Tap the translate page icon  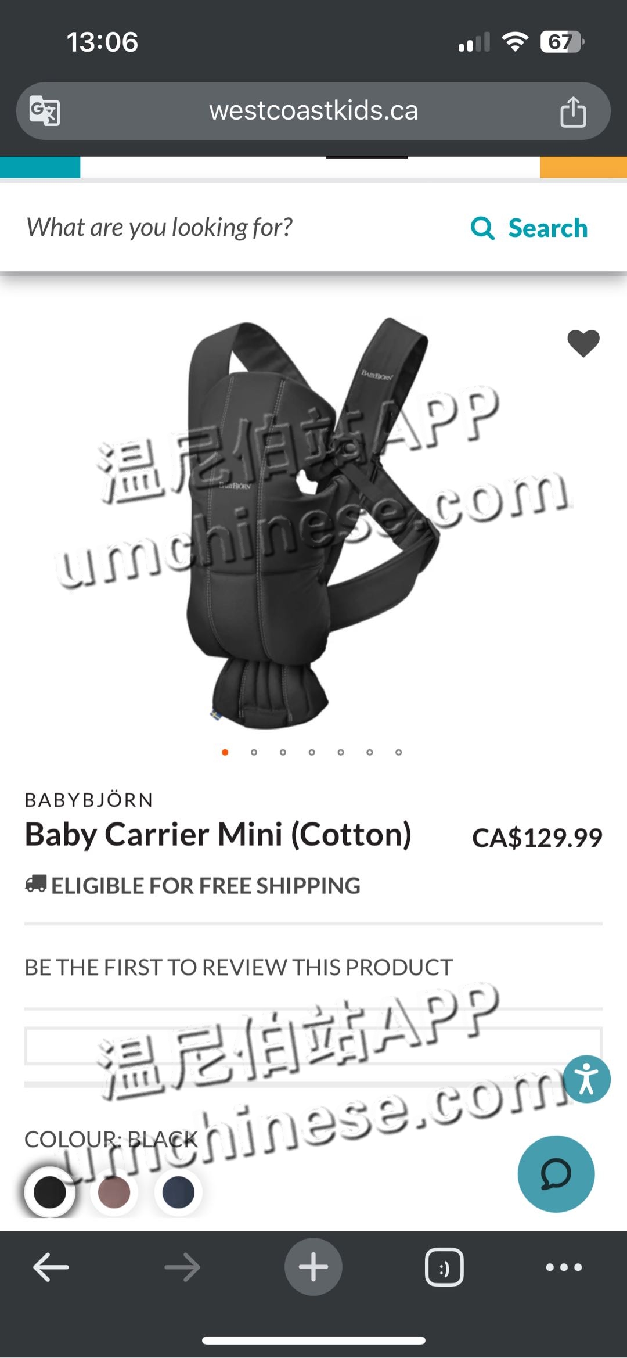45,110
